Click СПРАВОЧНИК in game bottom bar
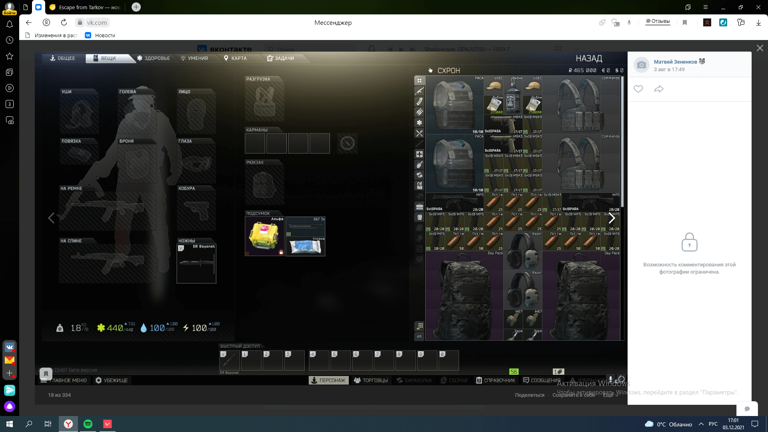The image size is (768, 432). click(x=496, y=380)
